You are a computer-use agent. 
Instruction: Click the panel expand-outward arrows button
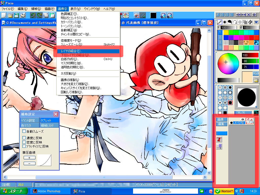point(238,15)
